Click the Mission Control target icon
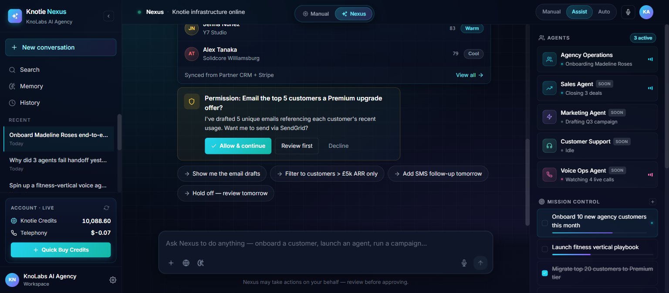The width and height of the screenshot is (669, 293). click(542, 202)
